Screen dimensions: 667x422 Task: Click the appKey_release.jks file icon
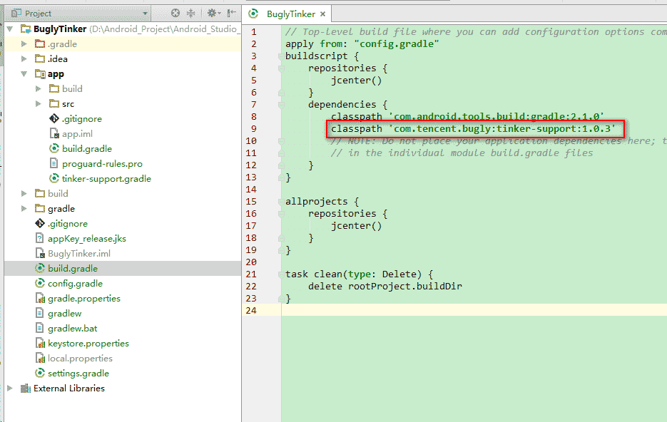tap(39, 238)
